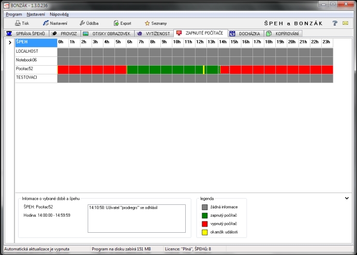Click the event log entry 14:10:58
357x255 pixels.
(123, 207)
